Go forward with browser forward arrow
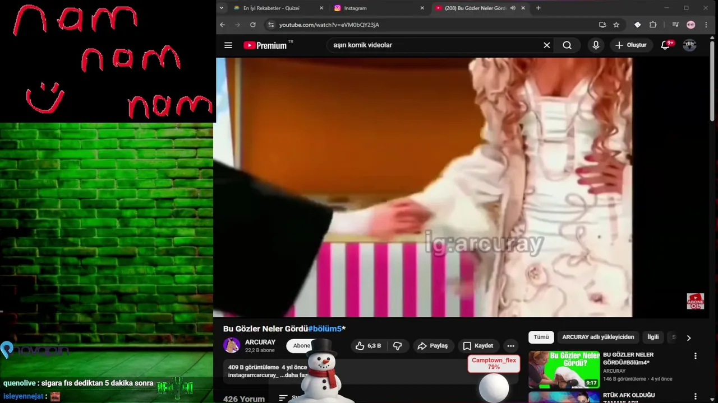Image resolution: width=718 pixels, height=403 pixels. 237,25
